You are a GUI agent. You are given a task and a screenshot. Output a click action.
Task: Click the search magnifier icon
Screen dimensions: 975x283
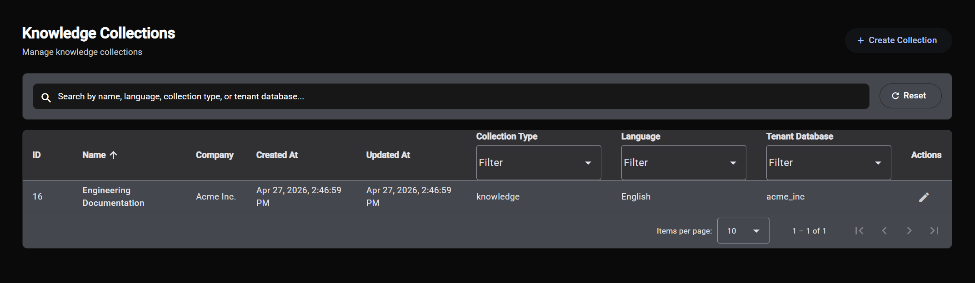(x=46, y=97)
